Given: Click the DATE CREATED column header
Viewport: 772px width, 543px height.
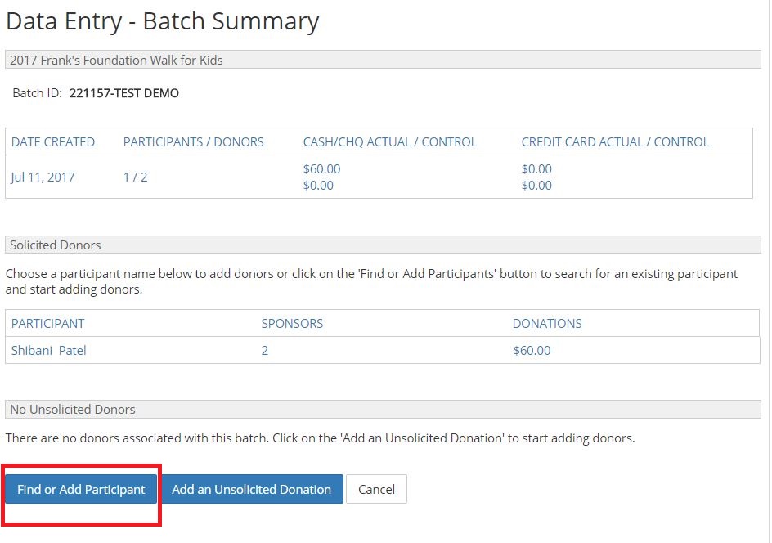Looking at the screenshot, I should click(x=52, y=141).
